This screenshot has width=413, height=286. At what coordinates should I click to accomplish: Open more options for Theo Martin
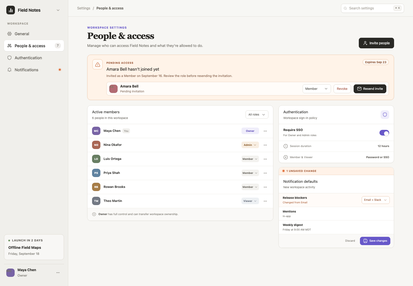[265, 201]
